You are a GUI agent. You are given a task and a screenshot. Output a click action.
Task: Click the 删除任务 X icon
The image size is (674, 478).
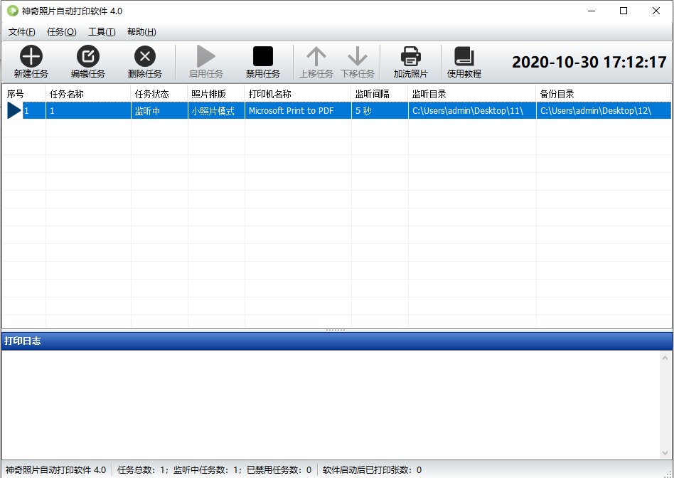point(145,56)
